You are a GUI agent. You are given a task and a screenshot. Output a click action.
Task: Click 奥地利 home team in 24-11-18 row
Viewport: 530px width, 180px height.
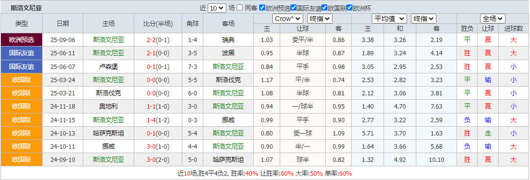point(109,106)
